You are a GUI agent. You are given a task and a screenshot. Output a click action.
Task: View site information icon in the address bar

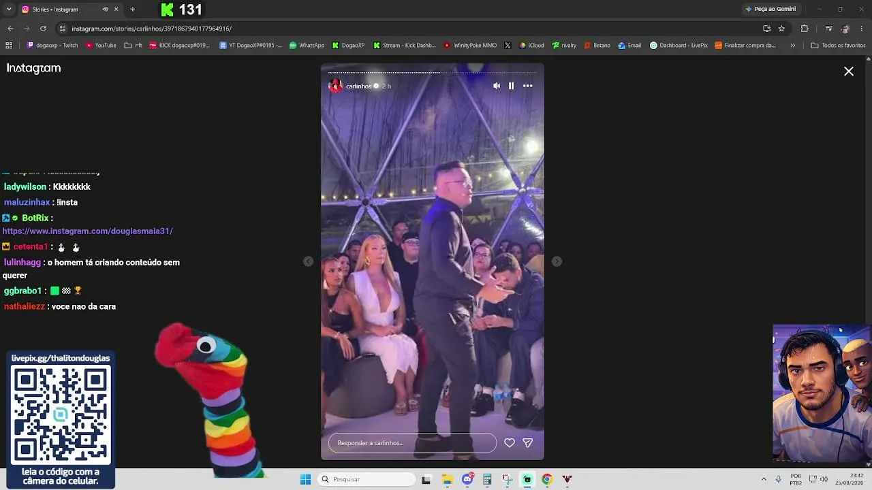point(63,29)
